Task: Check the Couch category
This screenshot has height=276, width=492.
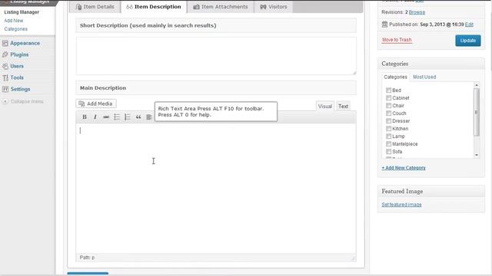Action: [x=388, y=113]
